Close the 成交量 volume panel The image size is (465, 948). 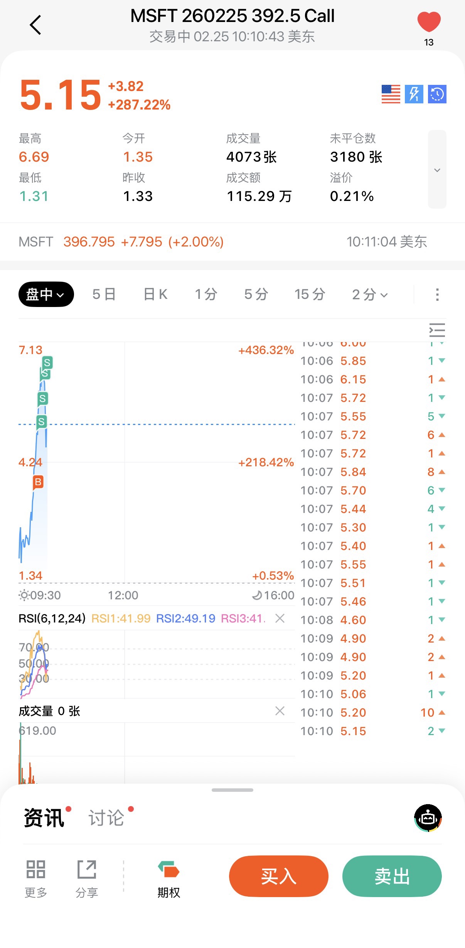(x=280, y=711)
